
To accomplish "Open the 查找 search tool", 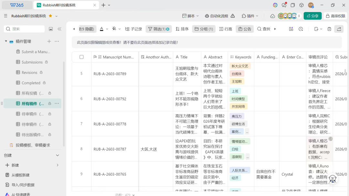I will click(264, 29).
